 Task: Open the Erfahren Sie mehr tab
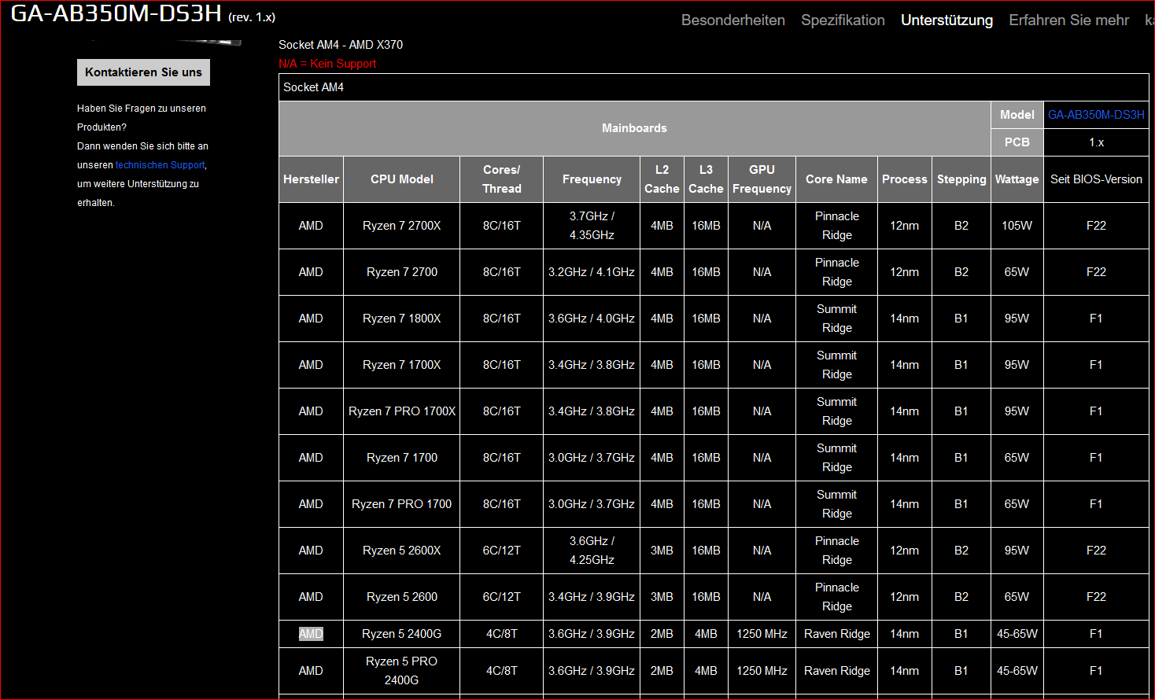(1068, 20)
